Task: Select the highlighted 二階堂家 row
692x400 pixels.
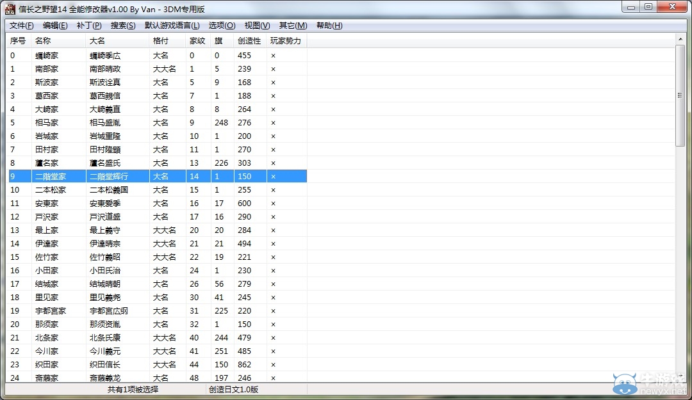Action: [x=158, y=177]
